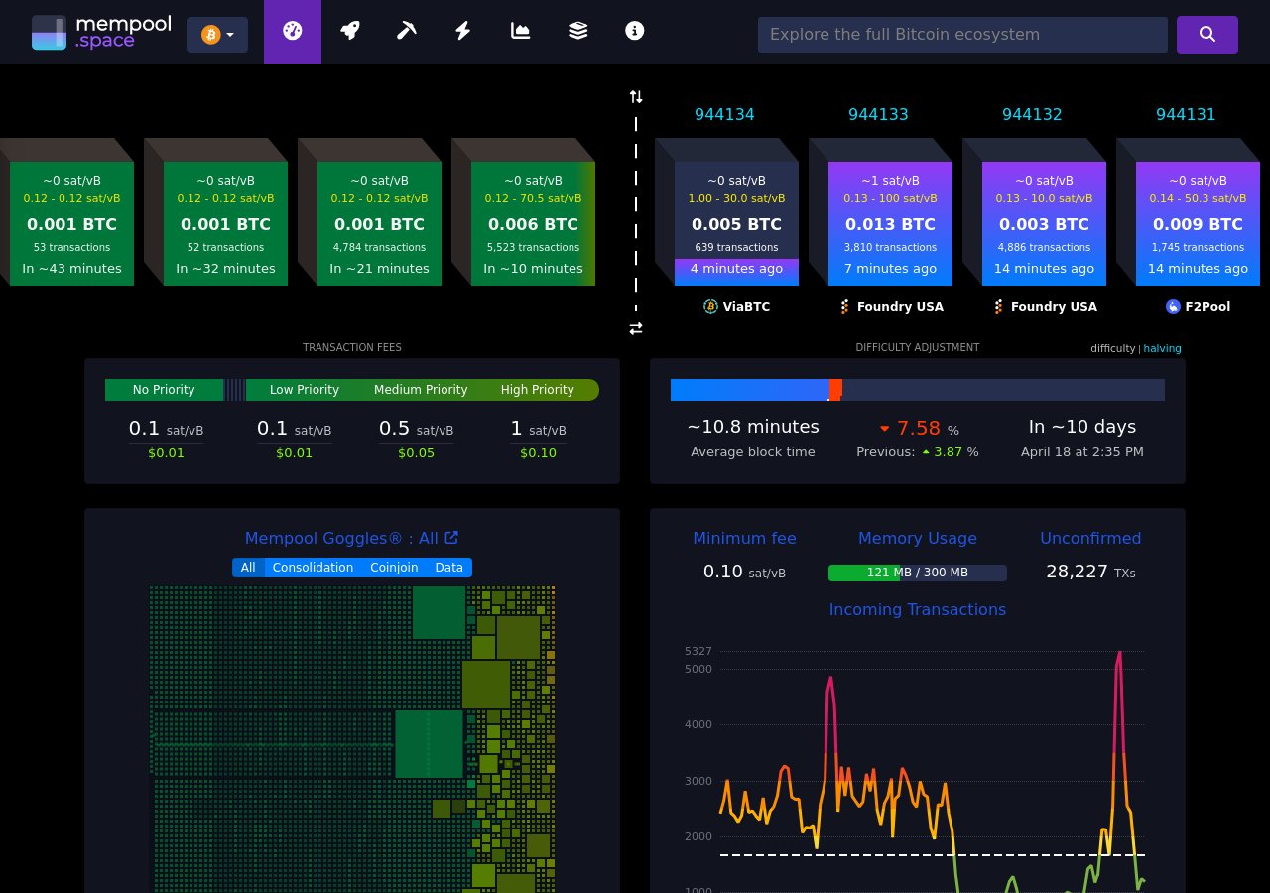Open the mining section via the pickaxe icon
Viewport: 1270px width, 893px height.
pyautogui.click(x=407, y=31)
